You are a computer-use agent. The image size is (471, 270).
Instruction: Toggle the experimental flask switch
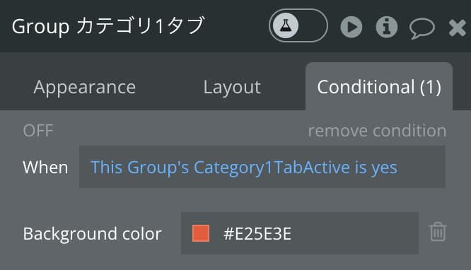pyautogui.click(x=298, y=25)
